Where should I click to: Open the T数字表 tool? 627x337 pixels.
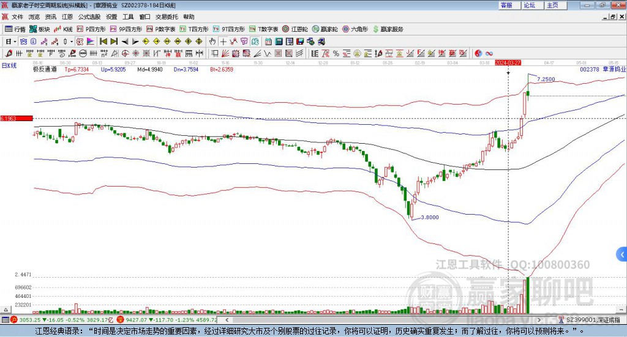coord(263,29)
